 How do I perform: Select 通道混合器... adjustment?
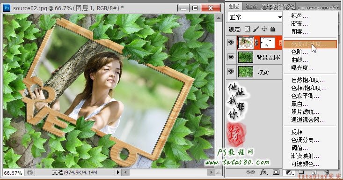pos(308,120)
